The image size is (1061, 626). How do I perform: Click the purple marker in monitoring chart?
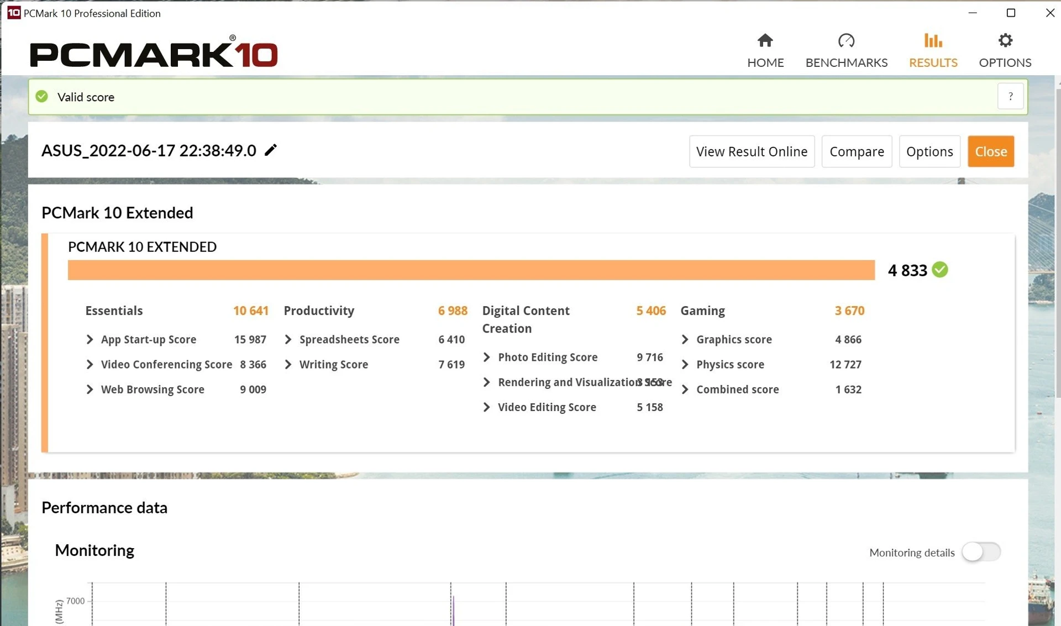point(453,611)
